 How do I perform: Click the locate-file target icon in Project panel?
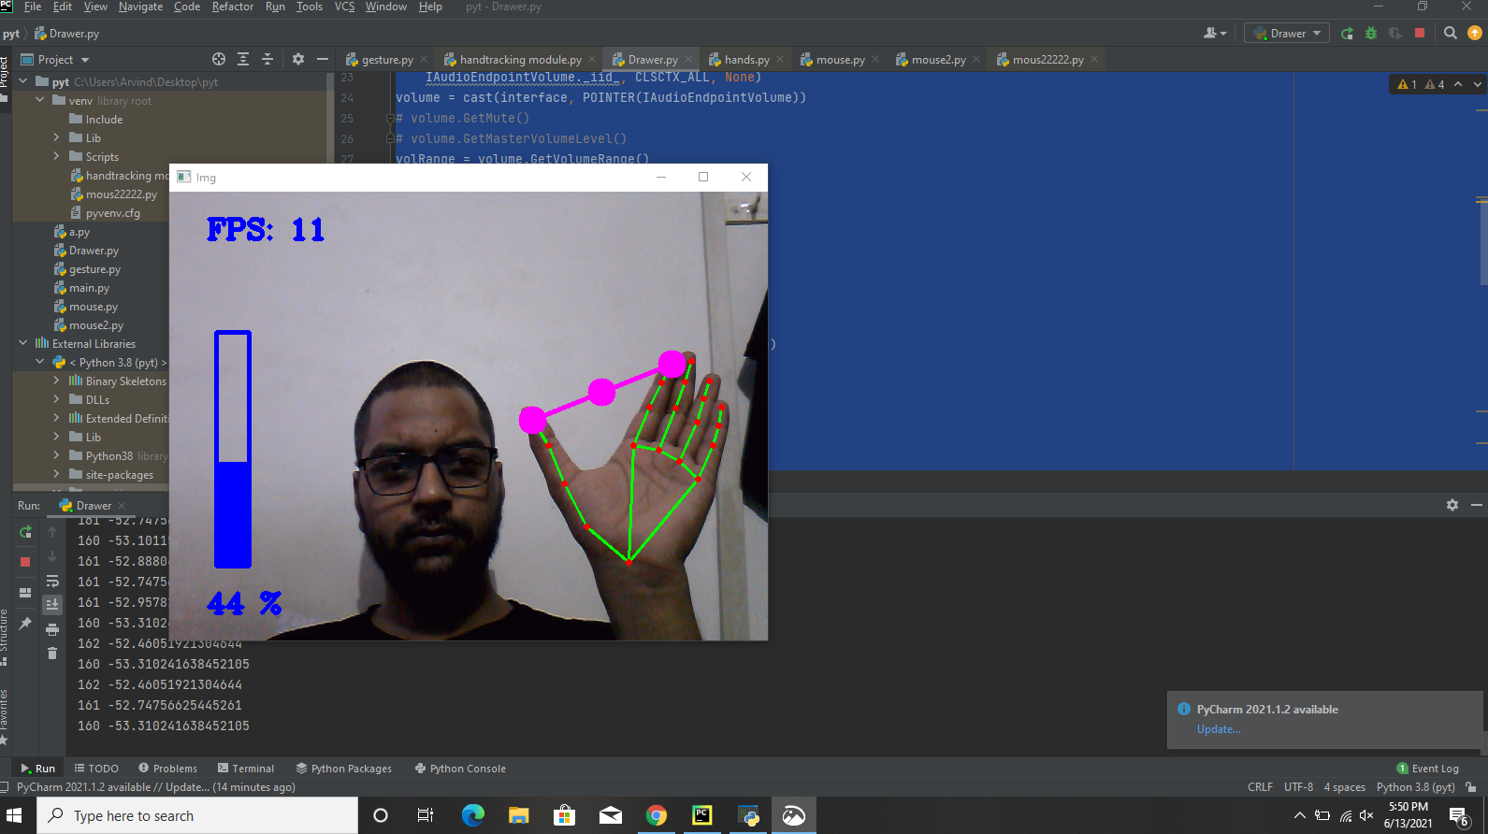[219, 59]
